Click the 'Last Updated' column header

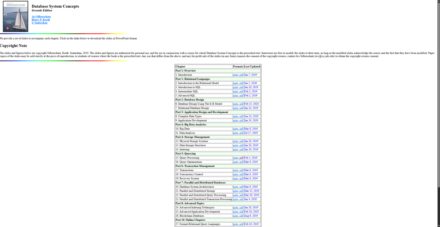pos(252,66)
